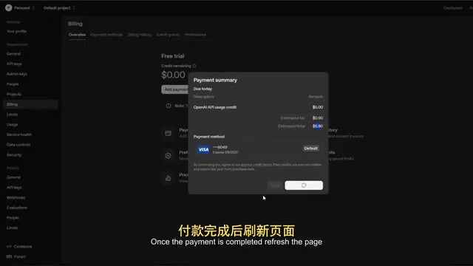Screen dimensions: 473x266
Task: Click the highlighted Estimated total amount
Action: pos(318,126)
